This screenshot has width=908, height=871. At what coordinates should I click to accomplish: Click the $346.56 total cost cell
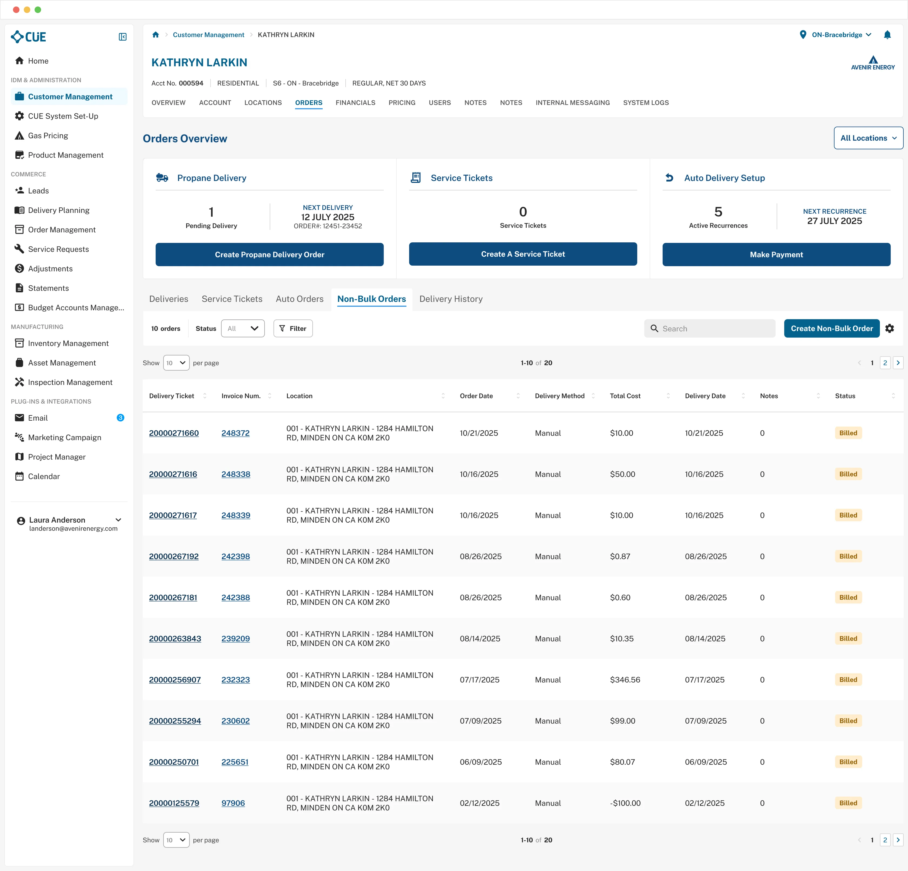point(625,680)
